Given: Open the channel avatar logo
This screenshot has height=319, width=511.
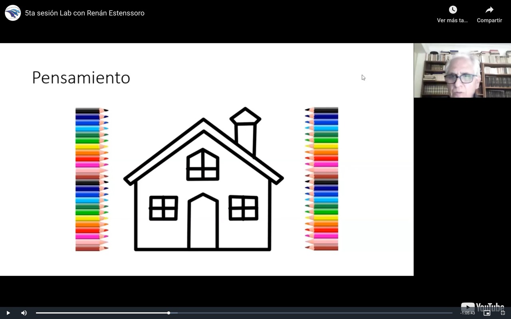Looking at the screenshot, I should [13, 13].
